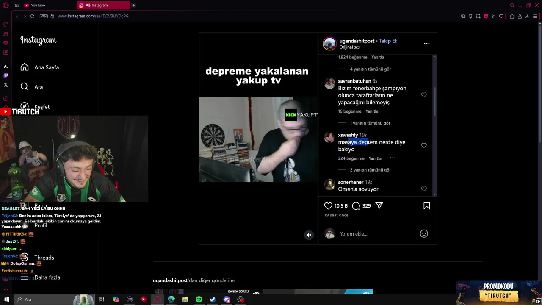Reload the current page
The width and height of the screenshot is (542, 305).
pyautogui.click(x=32, y=16)
